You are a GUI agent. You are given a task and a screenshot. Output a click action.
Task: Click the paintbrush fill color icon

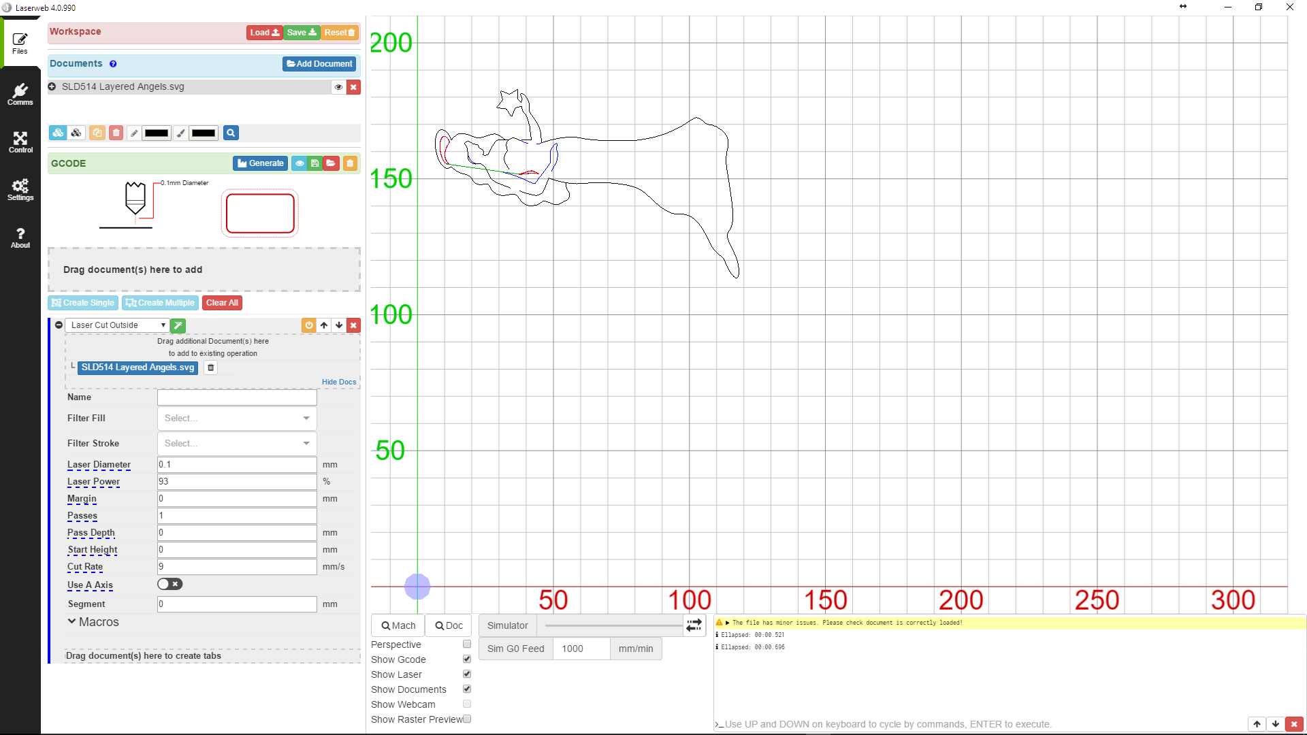click(x=180, y=133)
